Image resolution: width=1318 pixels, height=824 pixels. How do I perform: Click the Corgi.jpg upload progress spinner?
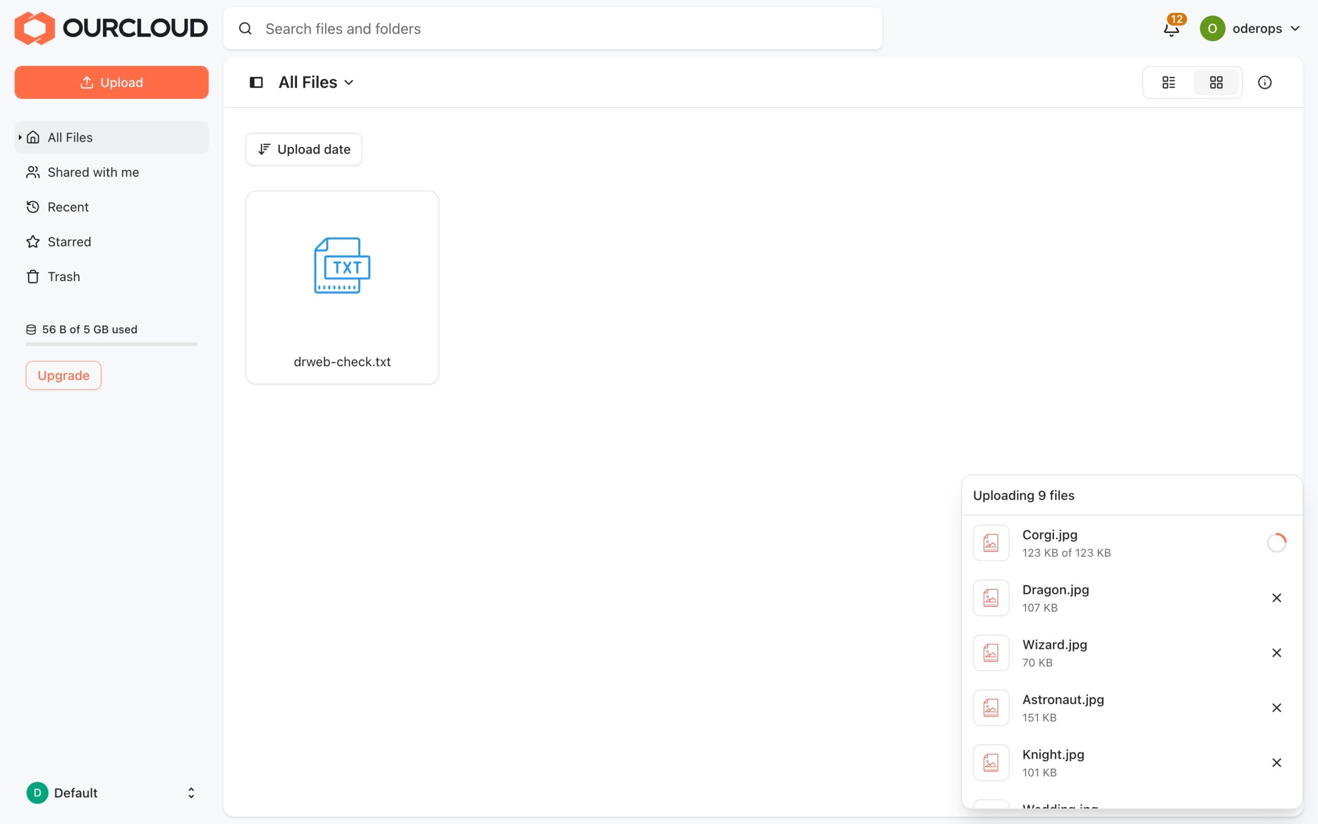point(1276,543)
